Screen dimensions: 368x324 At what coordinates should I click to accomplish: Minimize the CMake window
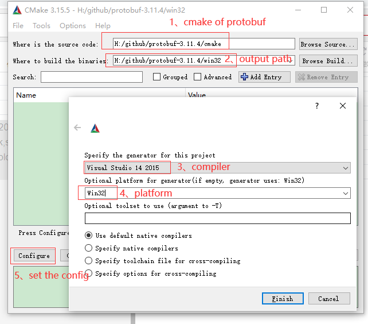(x=298, y=10)
